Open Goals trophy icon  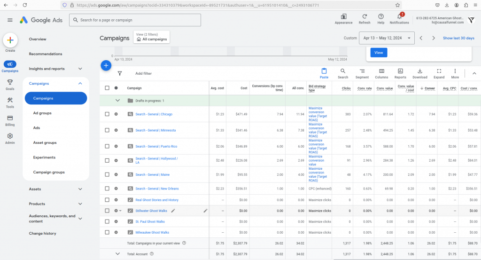tap(10, 82)
